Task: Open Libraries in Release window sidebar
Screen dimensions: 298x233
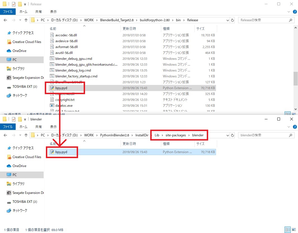Action: (16, 68)
